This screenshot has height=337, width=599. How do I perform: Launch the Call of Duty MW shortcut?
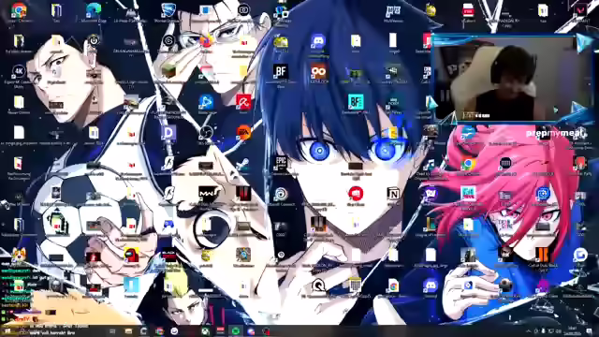[206, 194]
